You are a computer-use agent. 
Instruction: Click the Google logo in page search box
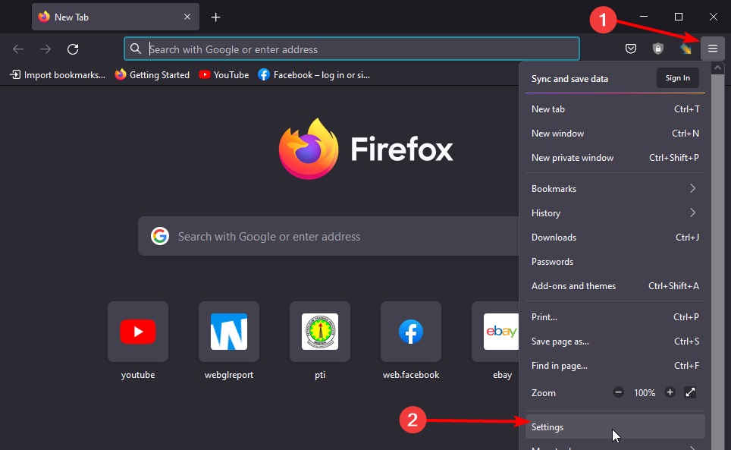(x=160, y=236)
